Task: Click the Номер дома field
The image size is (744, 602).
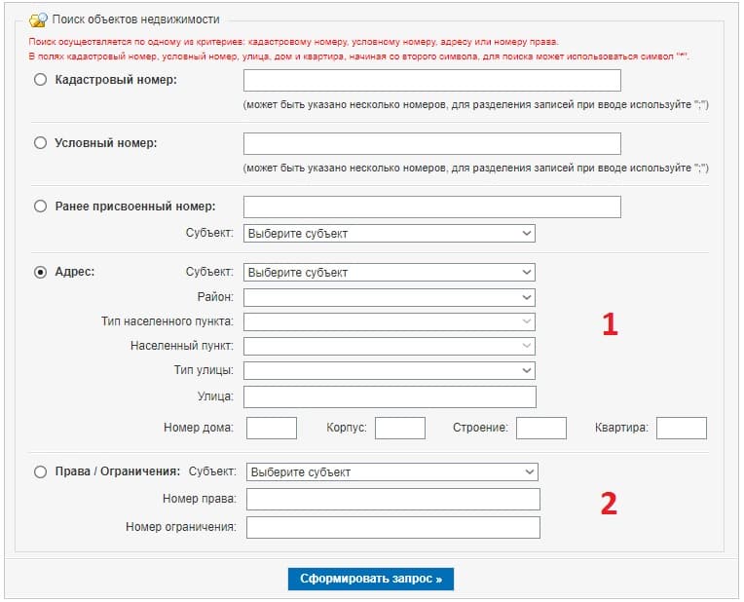Action: 272,428
